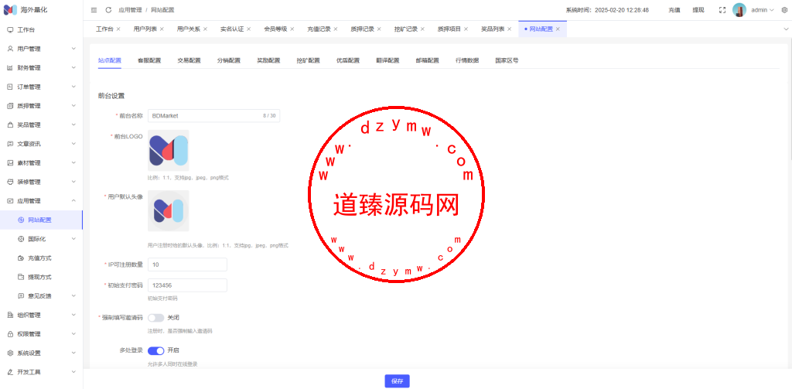Close the 用户关系 page tab

tap(205, 29)
